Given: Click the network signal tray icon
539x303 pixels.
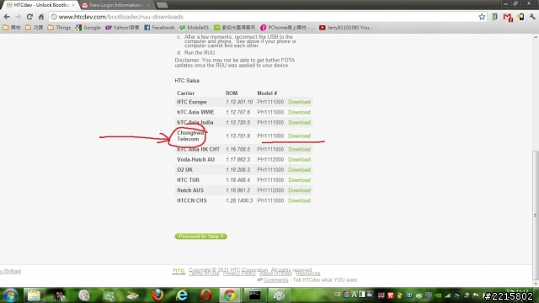Looking at the screenshot, I should 447,295.
